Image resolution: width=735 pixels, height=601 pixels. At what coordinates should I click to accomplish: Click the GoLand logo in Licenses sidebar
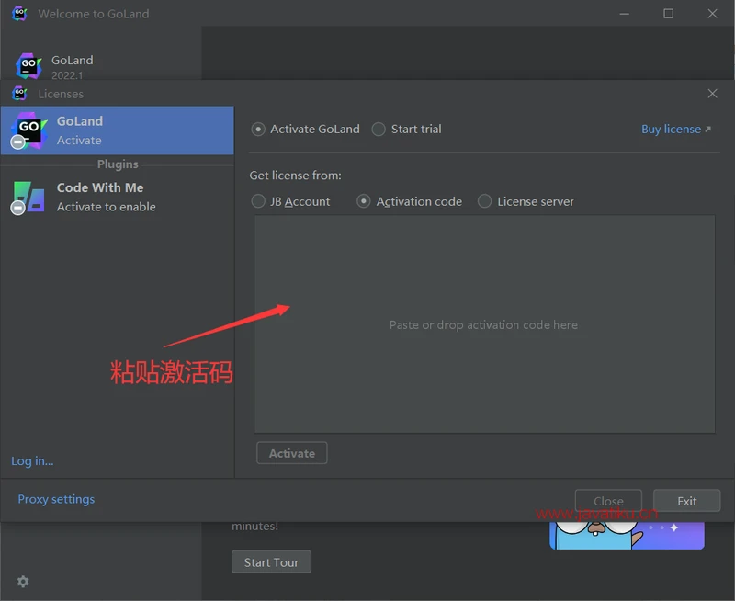(x=28, y=130)
